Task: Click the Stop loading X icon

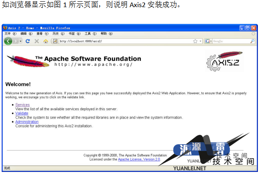Action: pos(37,41)
